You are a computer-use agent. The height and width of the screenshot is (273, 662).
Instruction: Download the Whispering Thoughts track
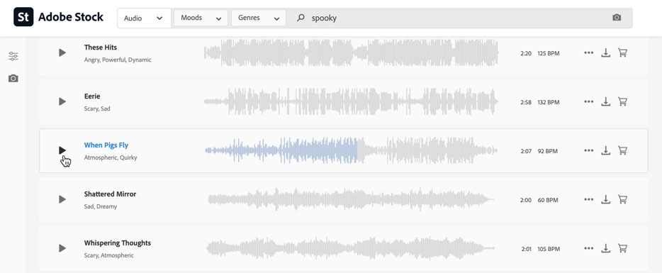click(x=606, y=248)
